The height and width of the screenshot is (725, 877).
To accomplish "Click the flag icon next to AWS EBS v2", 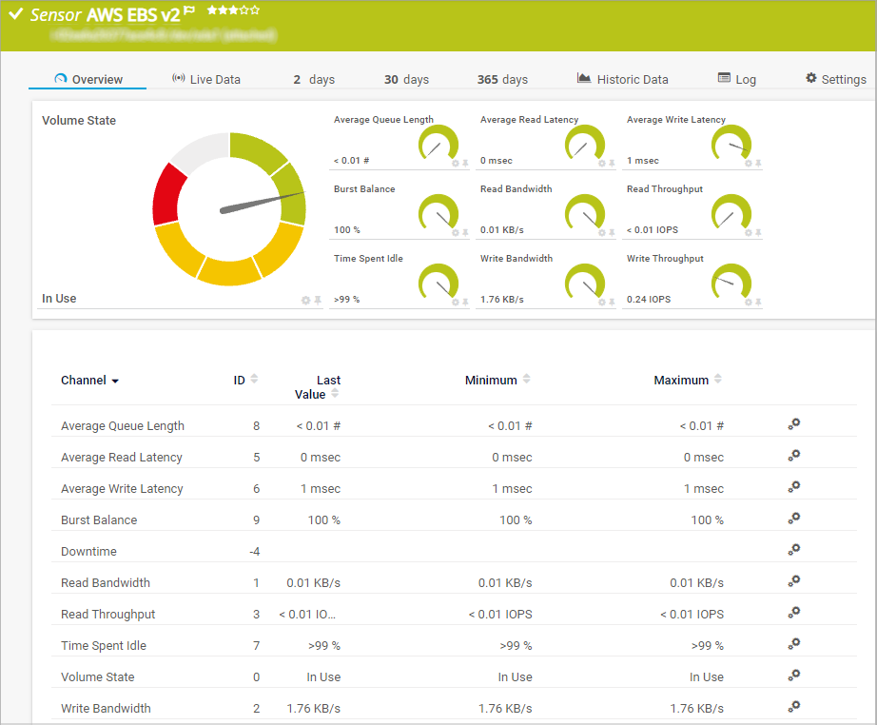I will pyautogui.click(x=189, y=11).
